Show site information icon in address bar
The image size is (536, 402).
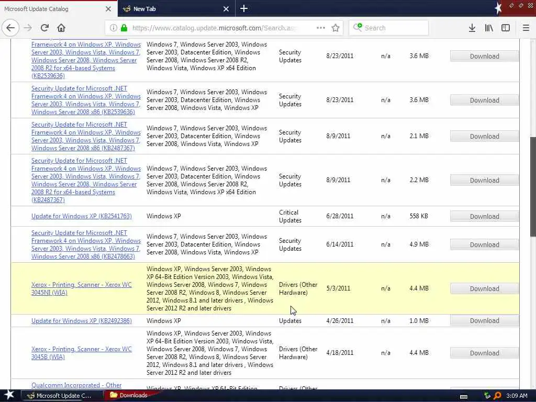113,28
